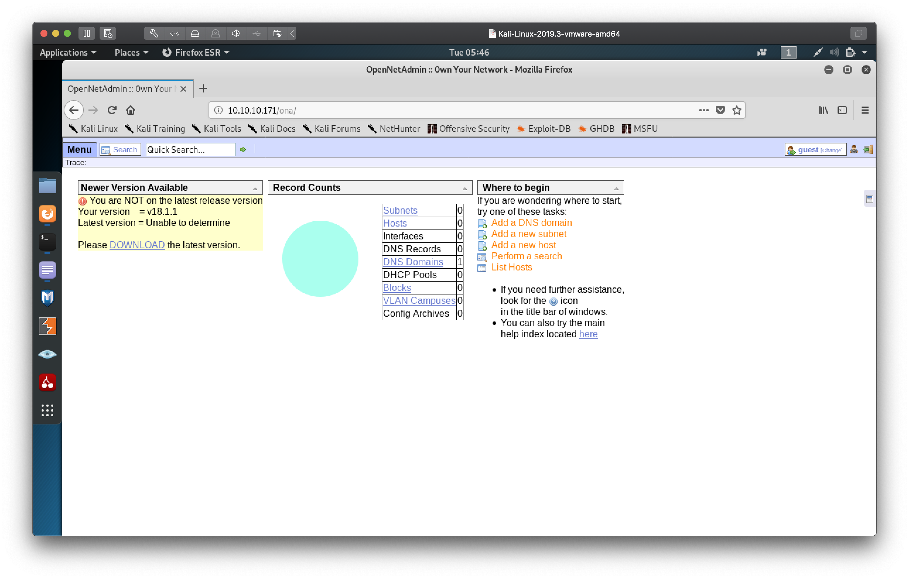The height and width of the screenshot is (579, 909).
Task: Click the DOWNLOAD latest version link
Action: 137,245
